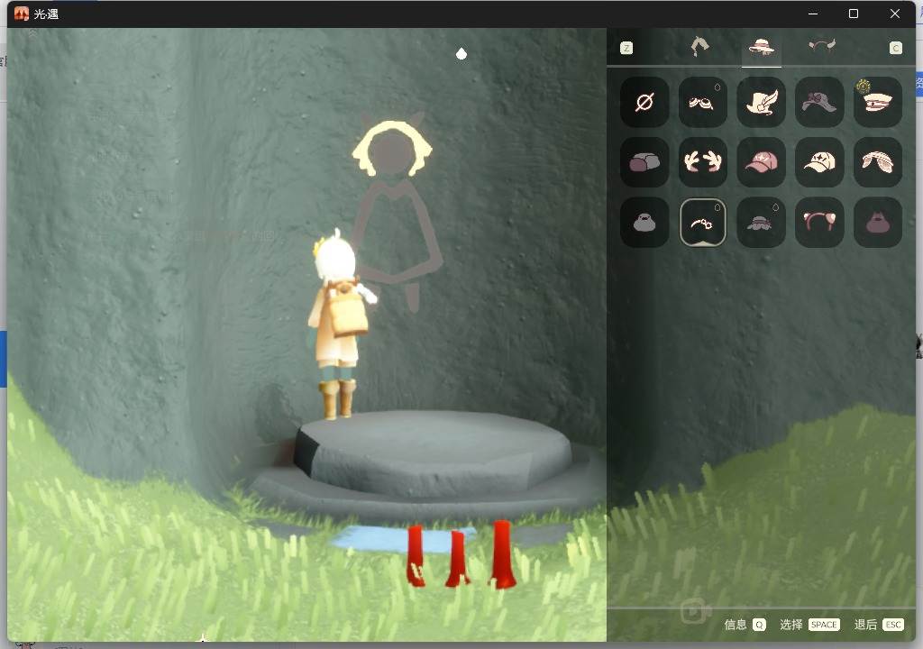Choose the gray wide-brim flower hat
Viewport: 923px width, 649px height.
(x=818, y=102)
